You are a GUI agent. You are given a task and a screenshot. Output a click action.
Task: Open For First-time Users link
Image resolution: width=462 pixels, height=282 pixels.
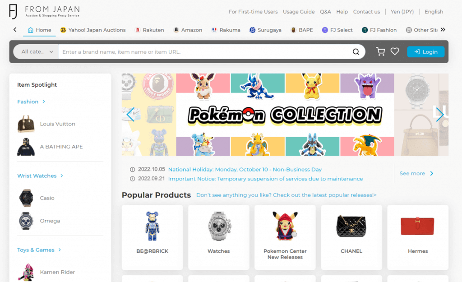click(x=253, y=12)
